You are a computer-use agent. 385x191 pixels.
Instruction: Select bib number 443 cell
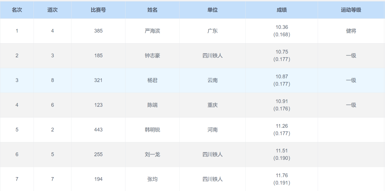[98, 130]
